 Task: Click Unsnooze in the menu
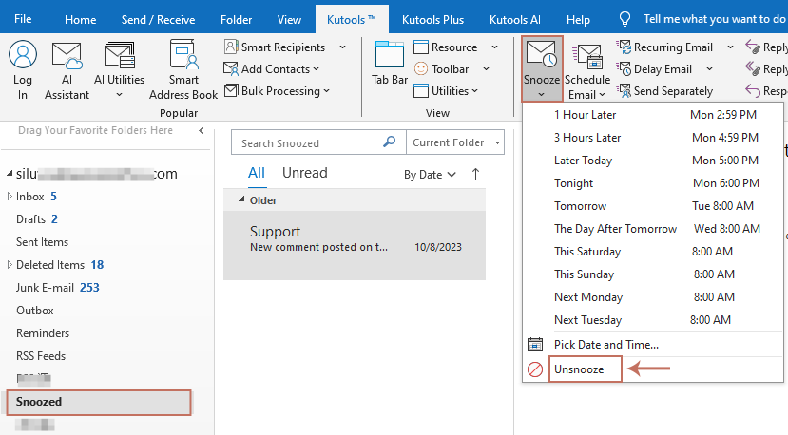pos(579,369)
